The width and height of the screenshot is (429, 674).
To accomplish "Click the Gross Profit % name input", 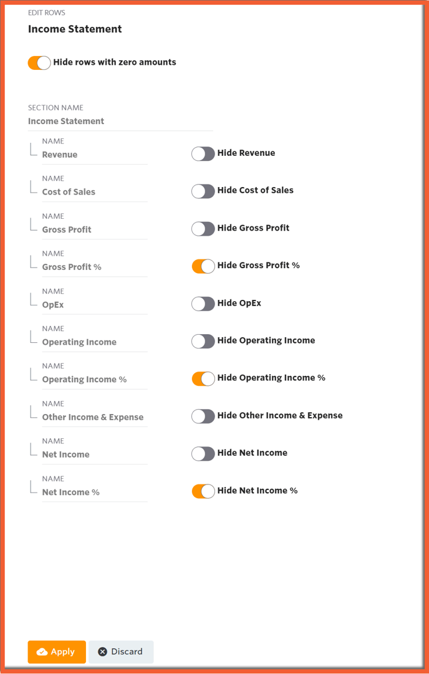I will 95,267.
